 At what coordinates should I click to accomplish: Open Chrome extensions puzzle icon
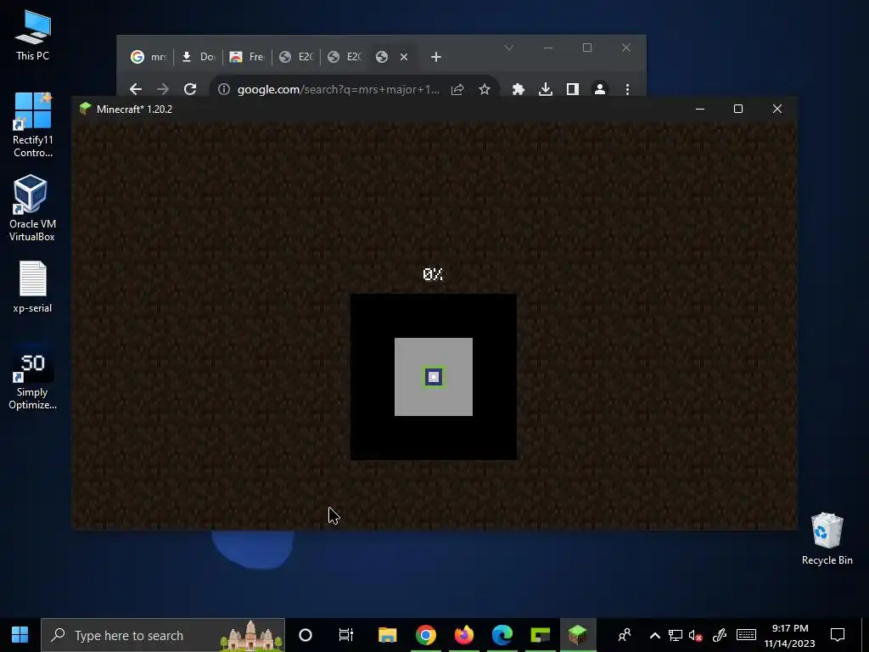point(519,89)
